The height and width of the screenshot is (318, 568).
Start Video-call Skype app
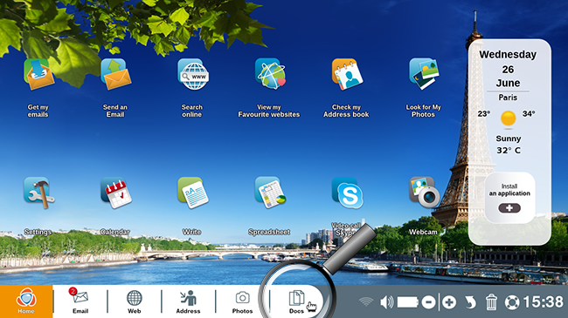(x=348, y=193)
